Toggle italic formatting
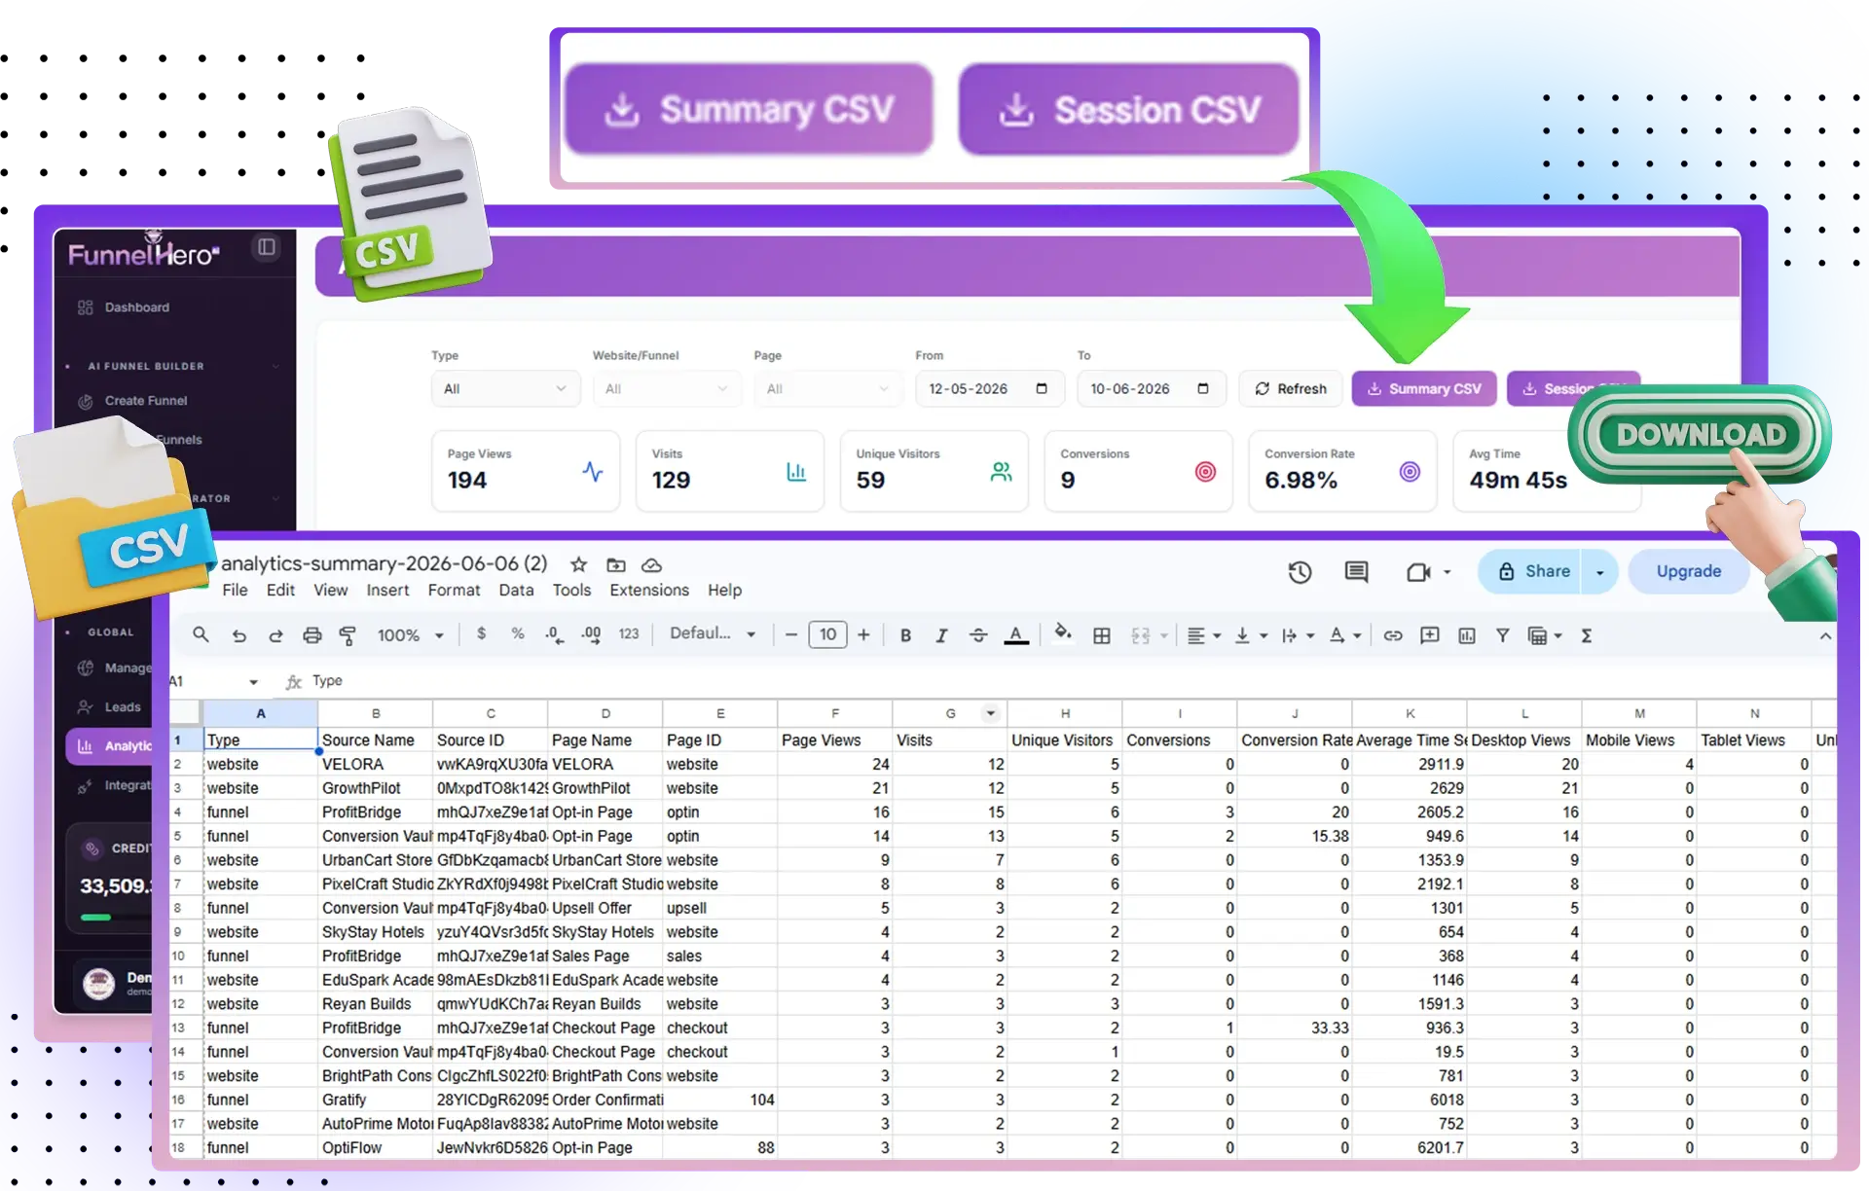This screenshot has height=1191, width=1869. [941, 635]
